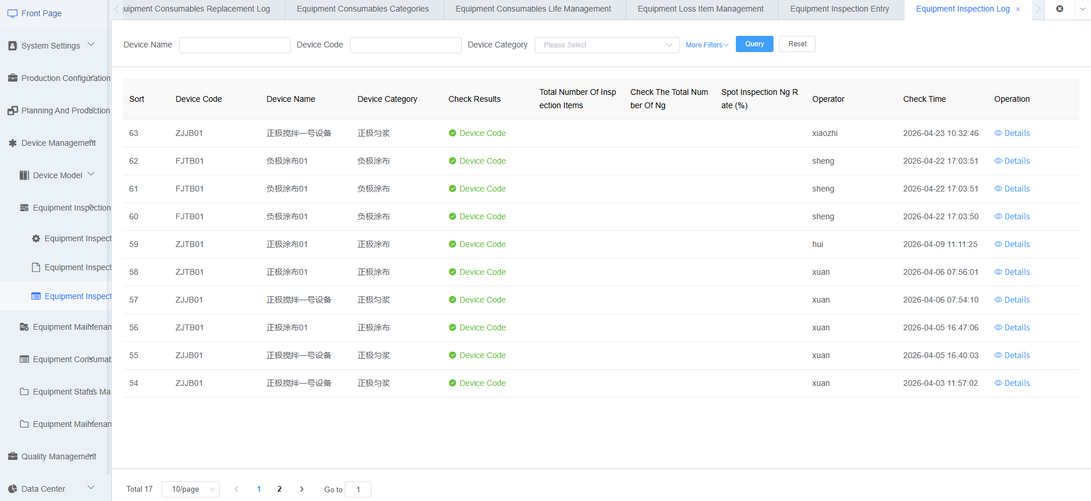The height and width of the screenshot is (501, 1091).
Task: Switch to Equipment Consumables Life Management tab
Action: [534, 9]
